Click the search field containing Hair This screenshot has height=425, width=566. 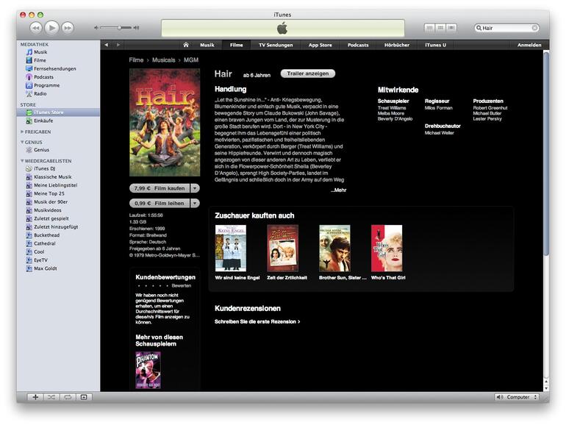pos(506,28)
